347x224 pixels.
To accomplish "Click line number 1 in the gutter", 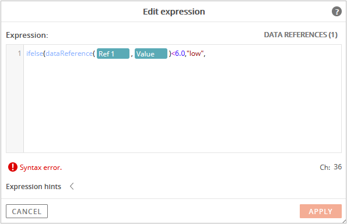I will (x=19, y=54).
